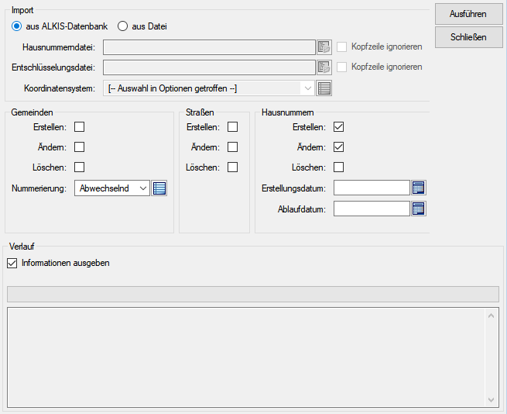Toggle 'Informationen ausgeben' checkbox
The width and height of the screenshot is (507, 414).
coord(12,263)
